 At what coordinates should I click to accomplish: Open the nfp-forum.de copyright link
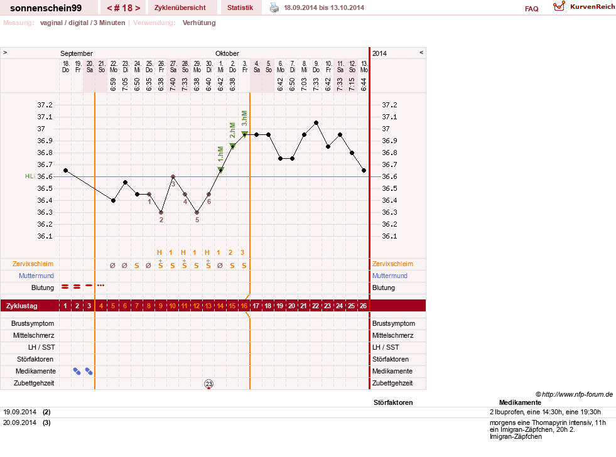click(574, 395)
